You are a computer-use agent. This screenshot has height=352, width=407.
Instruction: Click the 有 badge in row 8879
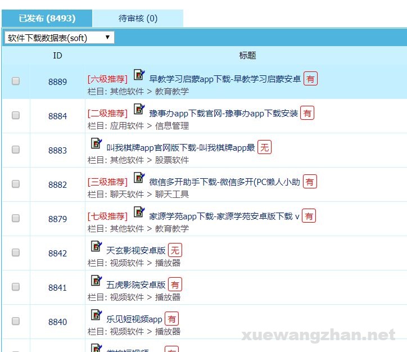coord(309,215)
